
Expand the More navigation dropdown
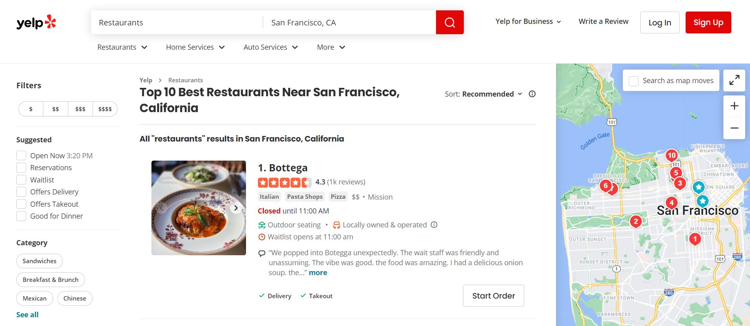tap(330, 47)
